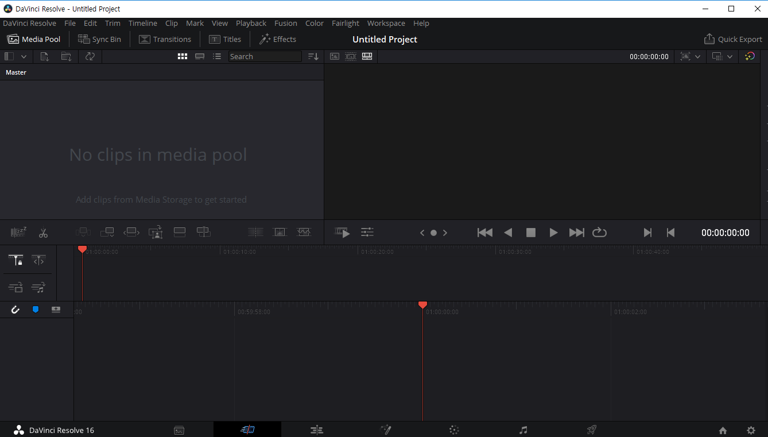
Task: Select Source Clip viewer mode
Action: [x=335, y=56]
